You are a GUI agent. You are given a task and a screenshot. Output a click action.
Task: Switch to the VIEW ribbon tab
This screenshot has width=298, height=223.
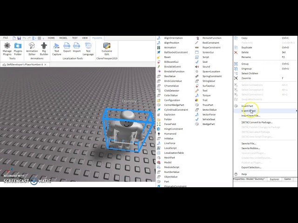[85, 38]
